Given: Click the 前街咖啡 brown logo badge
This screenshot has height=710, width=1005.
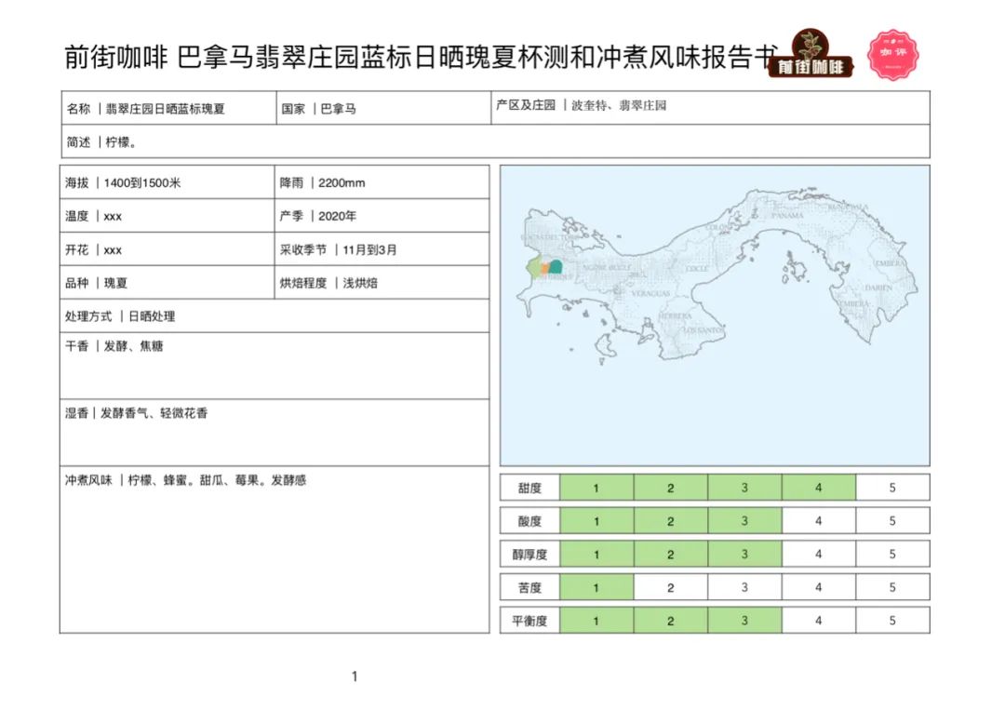Looking at the screenshot, I should [811, 55].
